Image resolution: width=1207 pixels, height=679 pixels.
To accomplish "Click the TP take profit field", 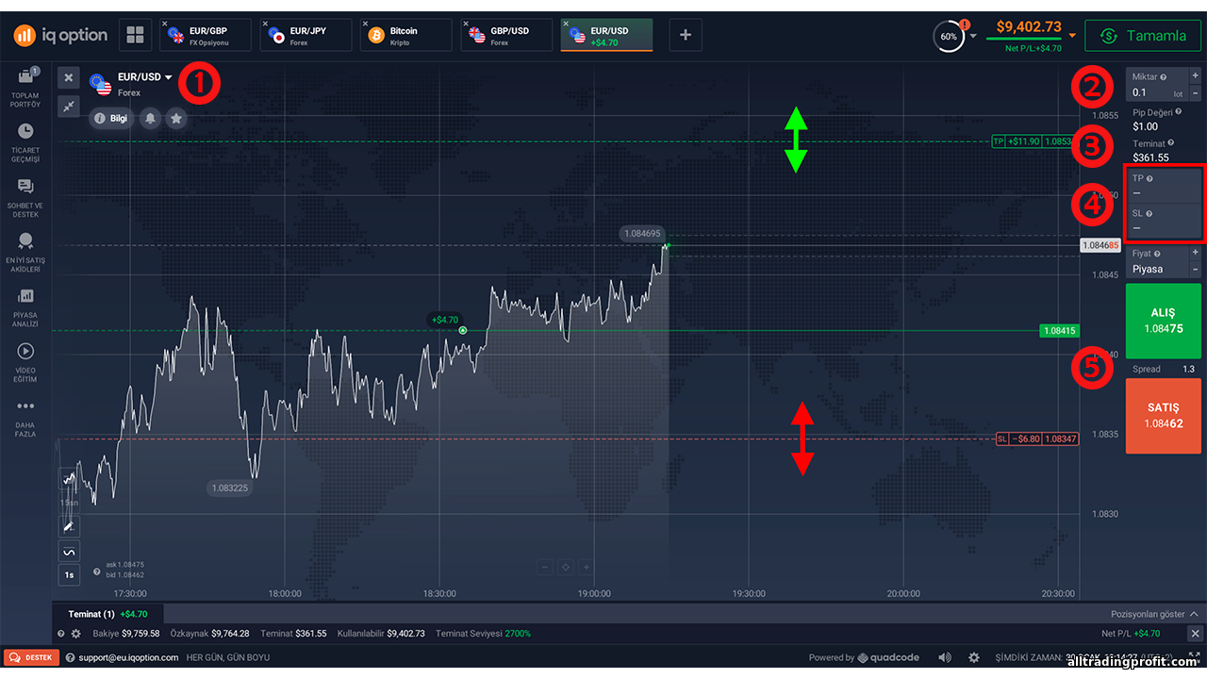I will click(x=1164, y=186).
